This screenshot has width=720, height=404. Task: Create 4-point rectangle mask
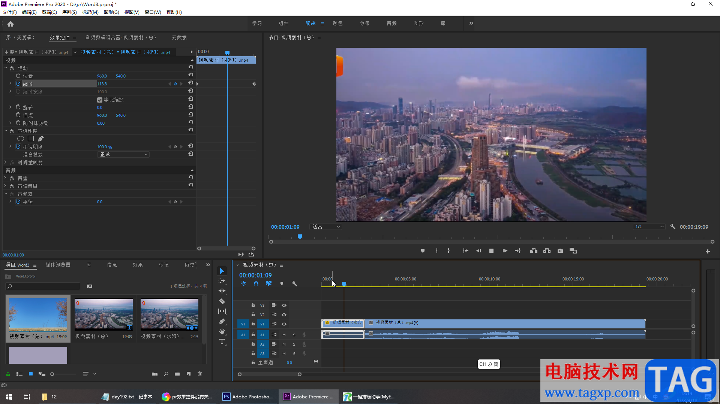[x=31, y=139]
